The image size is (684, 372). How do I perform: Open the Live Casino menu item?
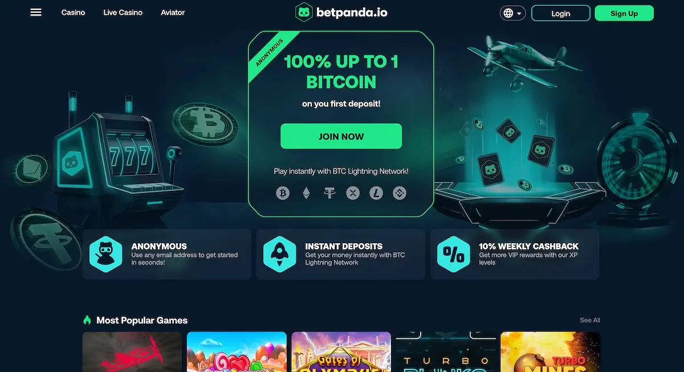tap(123, 12)
